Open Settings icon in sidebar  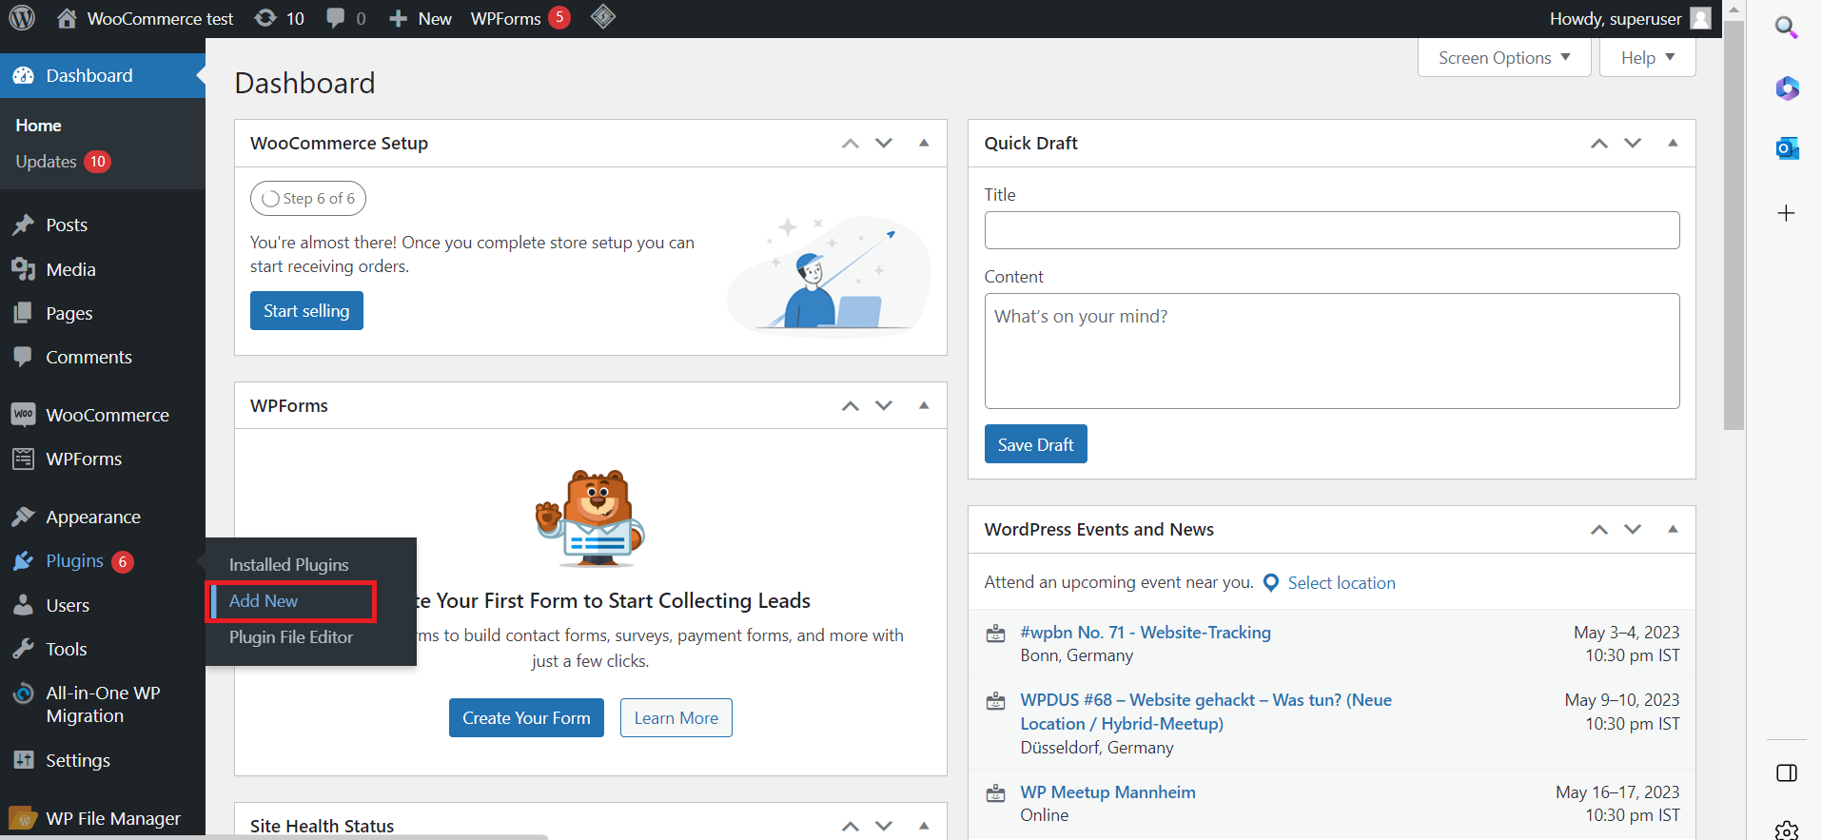click(23, 760)
